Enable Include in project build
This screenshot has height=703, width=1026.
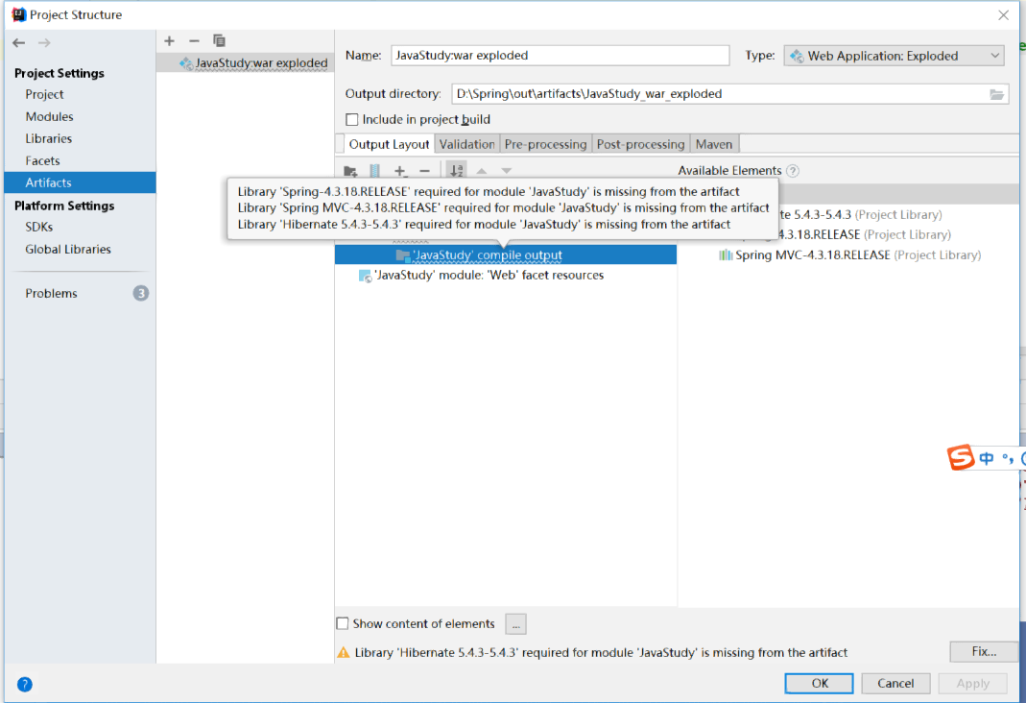click(x=352, y=120)
